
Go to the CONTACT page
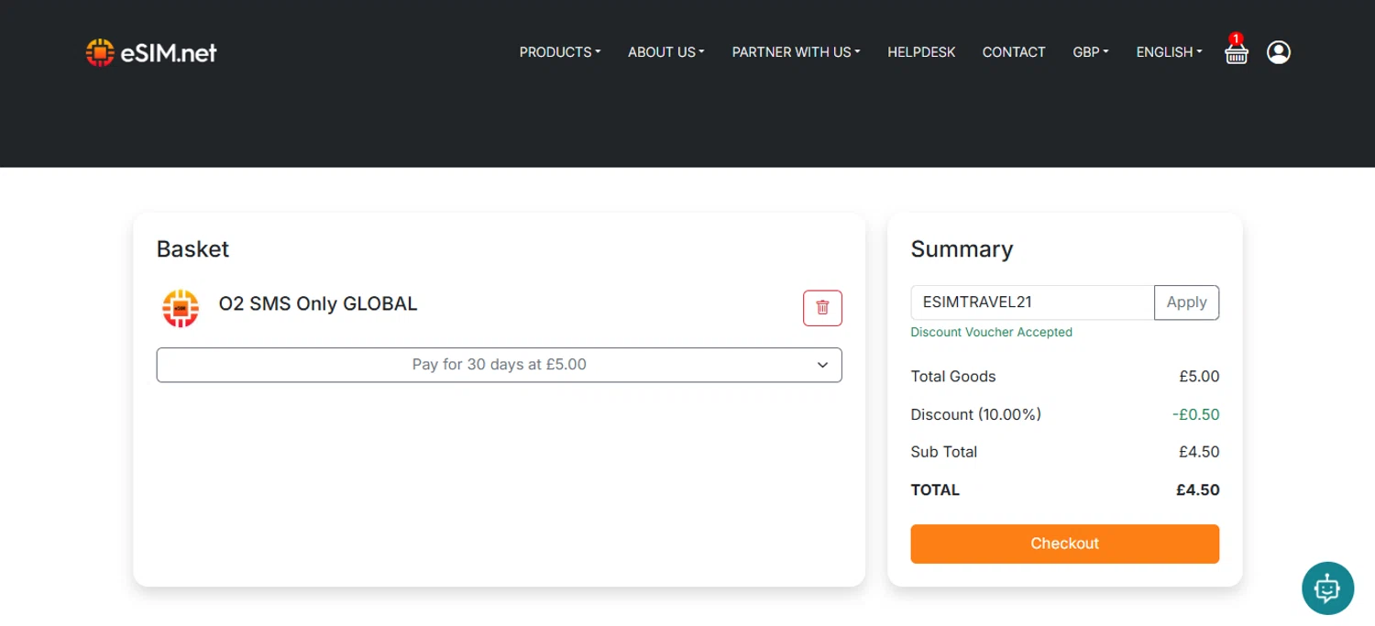pos(1014,52)
